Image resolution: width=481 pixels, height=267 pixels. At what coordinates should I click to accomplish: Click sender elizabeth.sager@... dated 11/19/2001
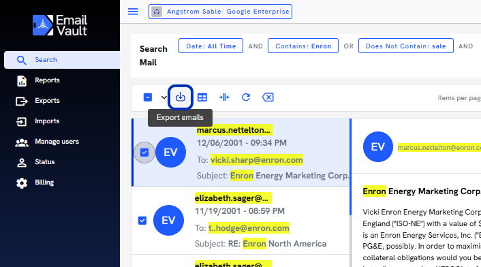pyautogui.click(x=232, y=198)
